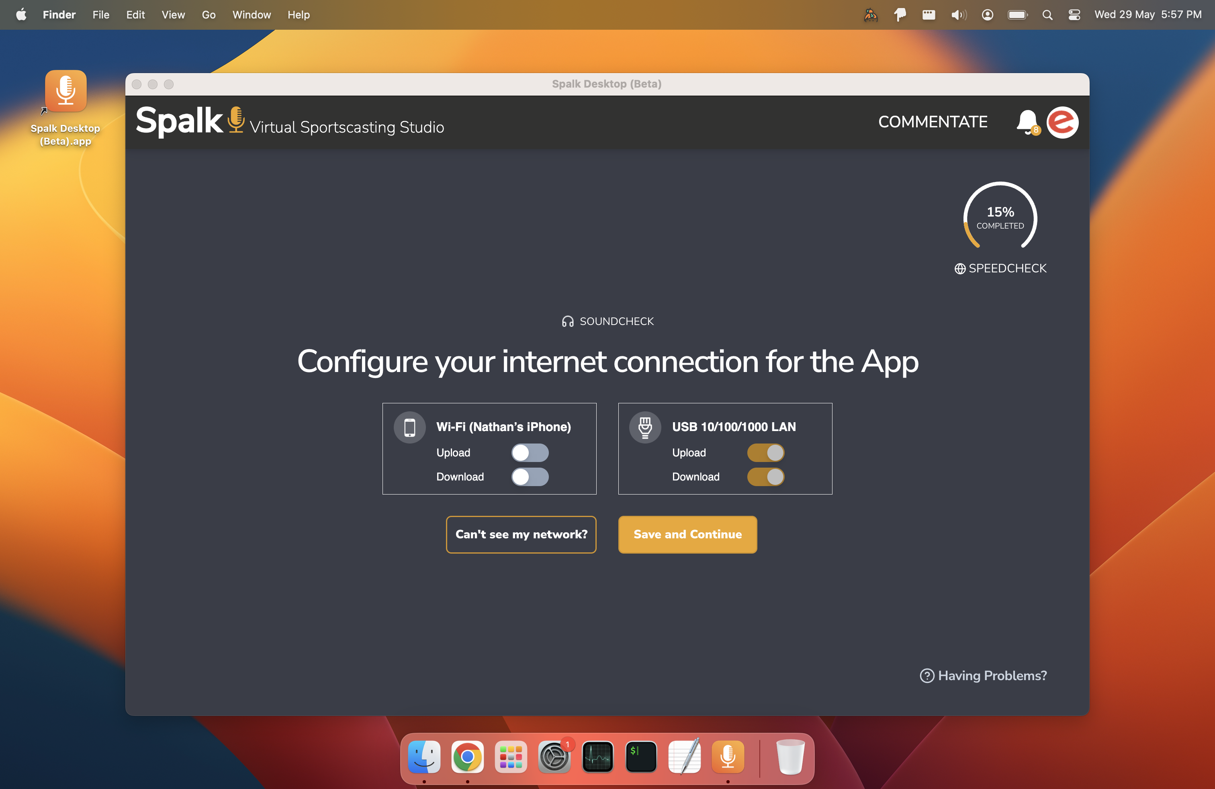1215x789 pixels.
Task: Enable Wi-Fi (Nathan's iPhone) Upload toggle
Action: point(530,453)
